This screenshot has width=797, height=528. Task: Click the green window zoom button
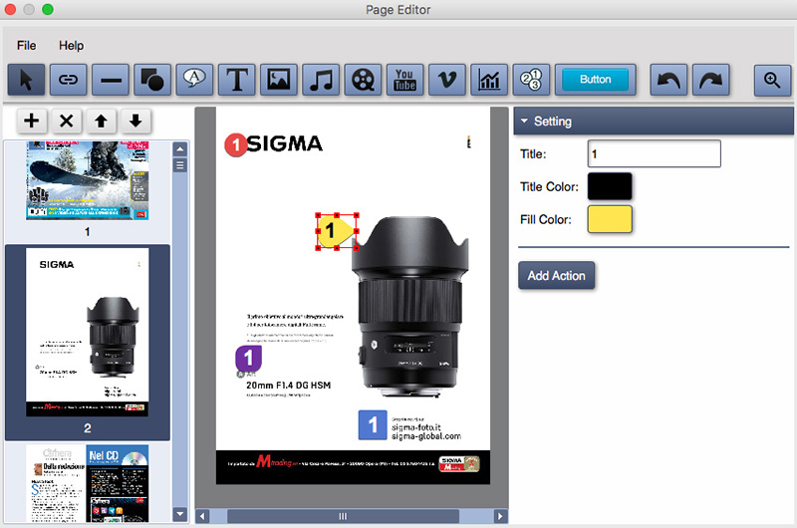pos(48,9)
